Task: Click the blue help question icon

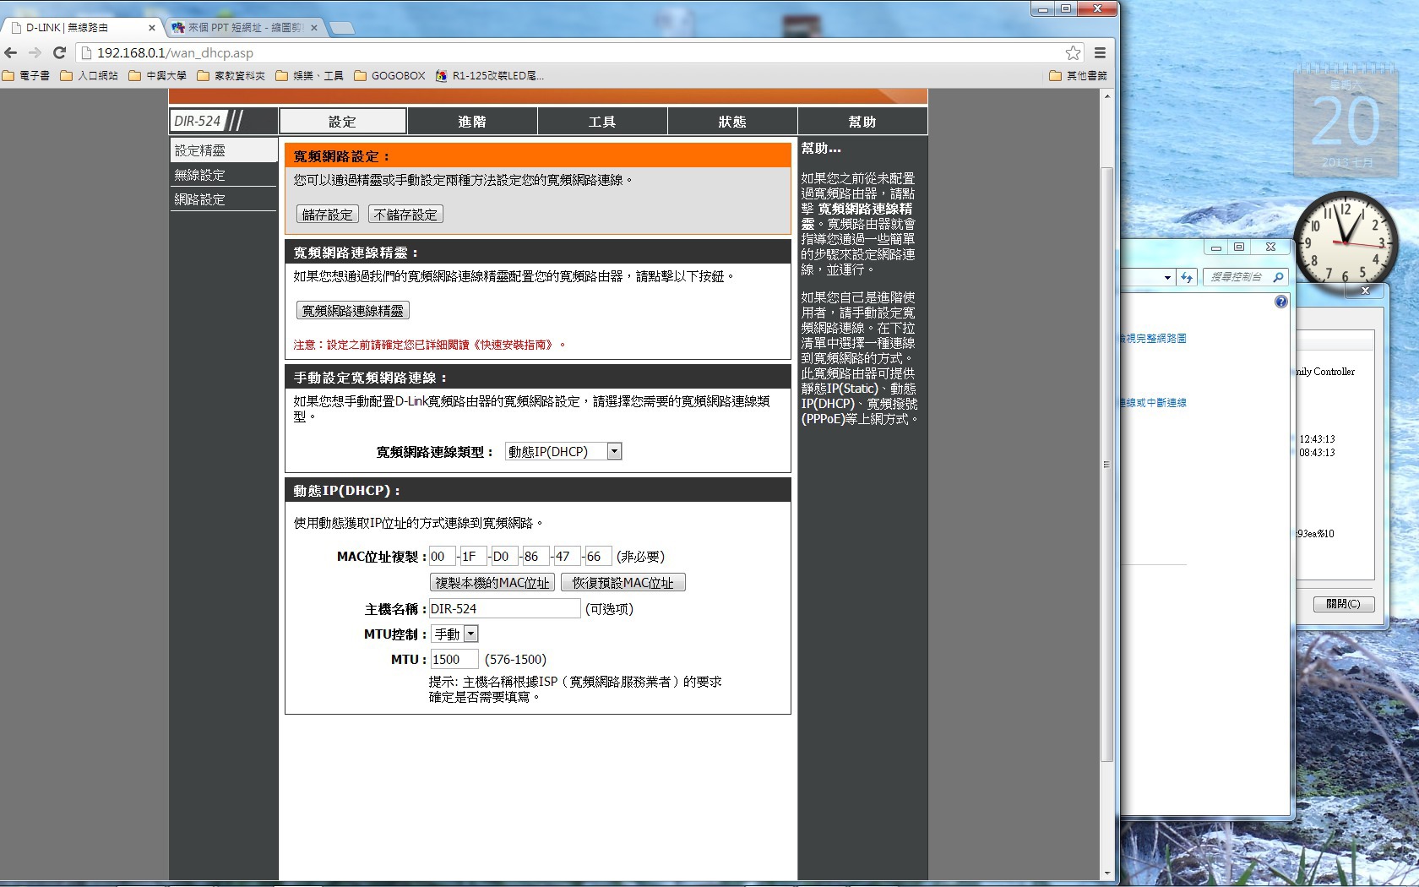Action: click(x=1280, y=302)
